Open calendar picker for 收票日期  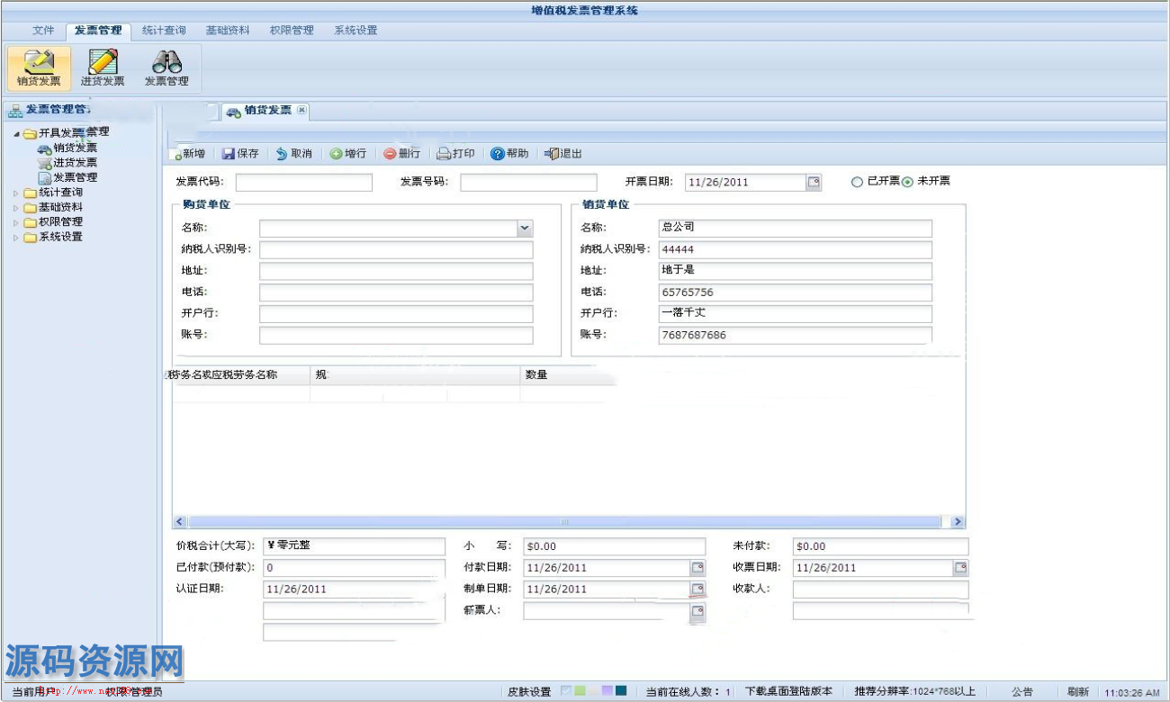[x=961, y=568]
